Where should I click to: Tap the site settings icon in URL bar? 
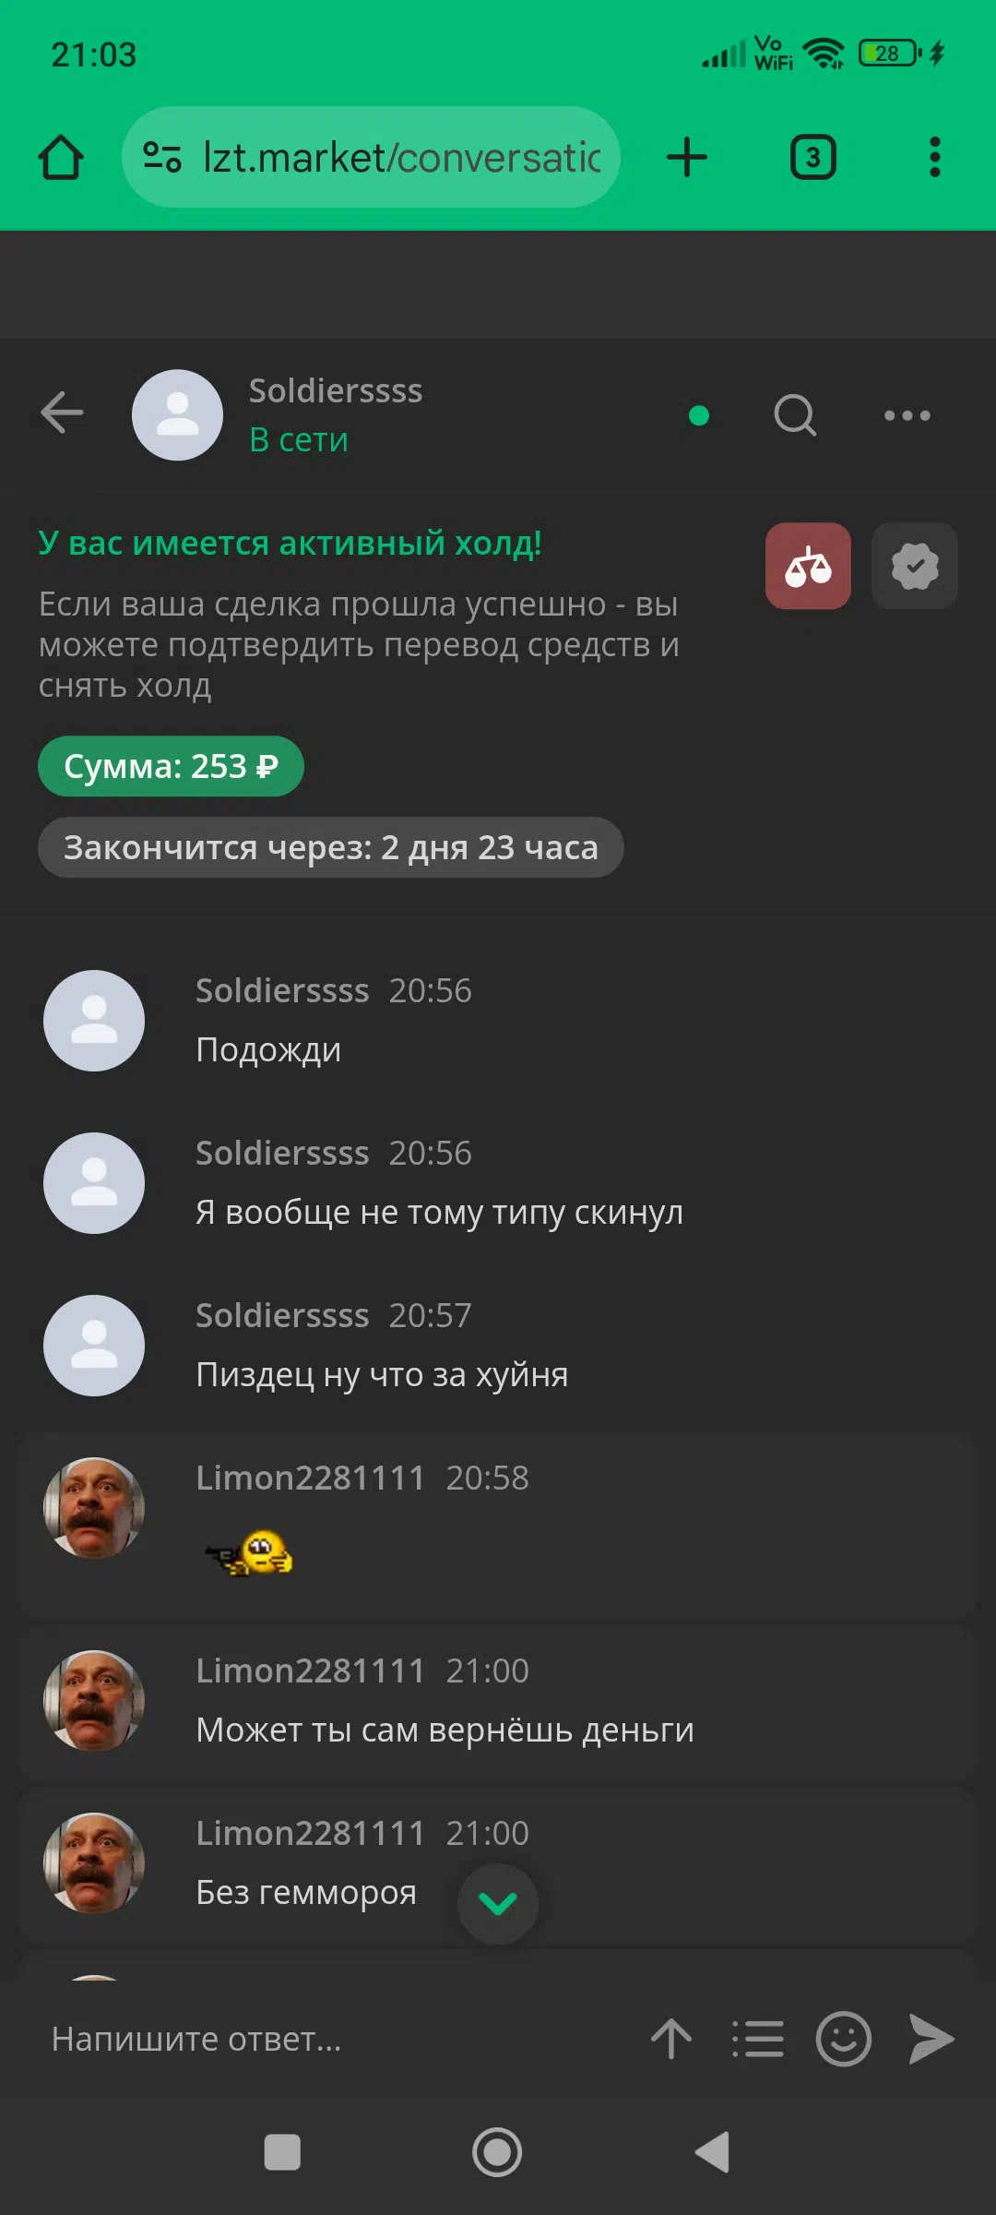click(162, 157)
